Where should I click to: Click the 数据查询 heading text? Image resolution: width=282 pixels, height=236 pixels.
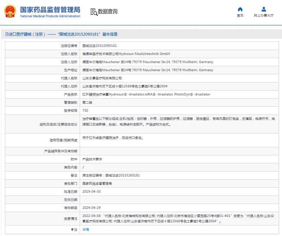click(x=108, y=12)
